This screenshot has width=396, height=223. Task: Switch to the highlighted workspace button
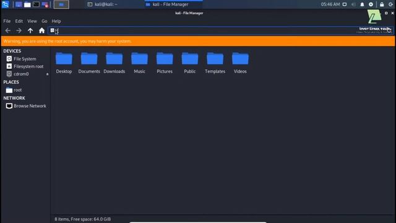pyautogui.click(x=61, y=4)
